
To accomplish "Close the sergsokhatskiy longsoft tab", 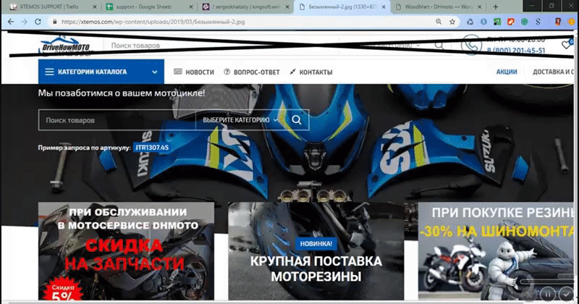I will tap(287, 7).
